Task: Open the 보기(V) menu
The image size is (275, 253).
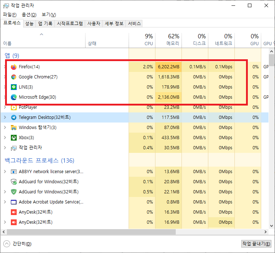Action: click(49, 15)
